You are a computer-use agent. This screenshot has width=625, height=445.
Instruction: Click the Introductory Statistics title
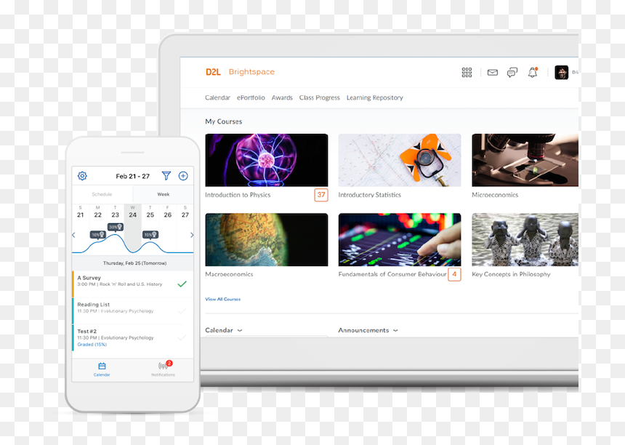[x=369, y=195]
